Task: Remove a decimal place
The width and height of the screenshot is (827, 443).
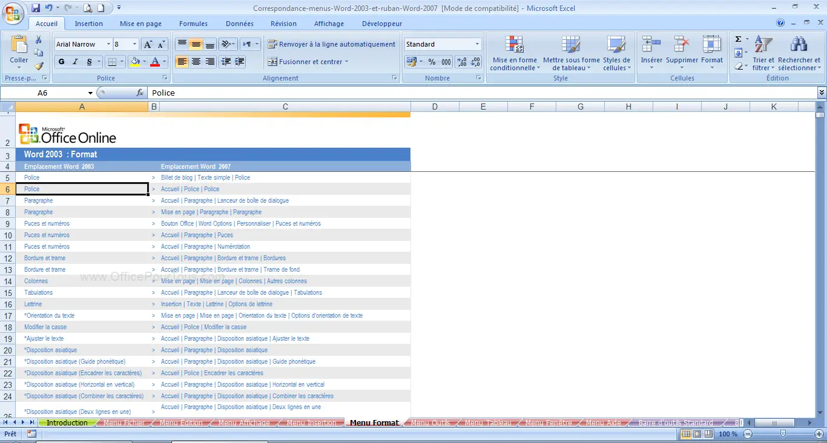Action: click(476, 62)
